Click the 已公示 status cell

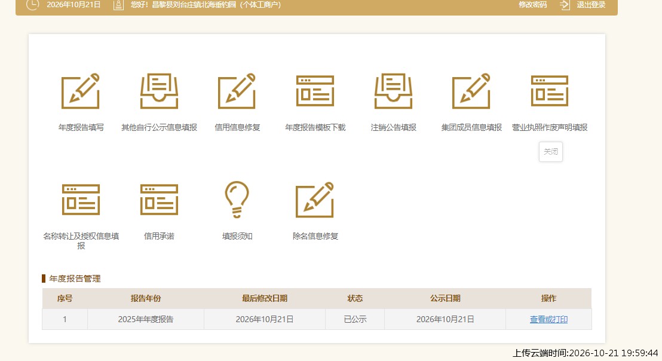tap(355, 319)
